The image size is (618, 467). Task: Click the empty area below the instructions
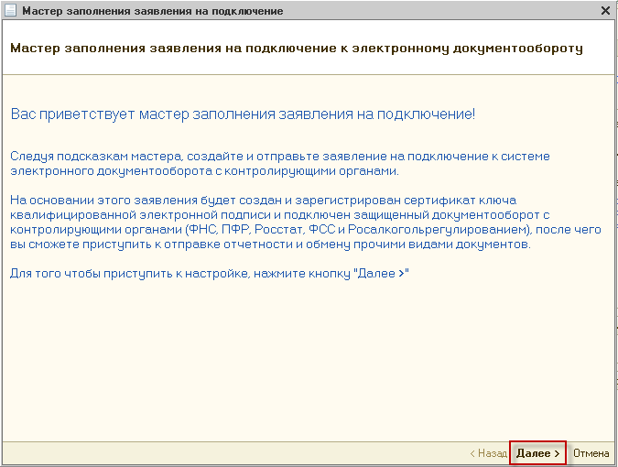(308, 366)
